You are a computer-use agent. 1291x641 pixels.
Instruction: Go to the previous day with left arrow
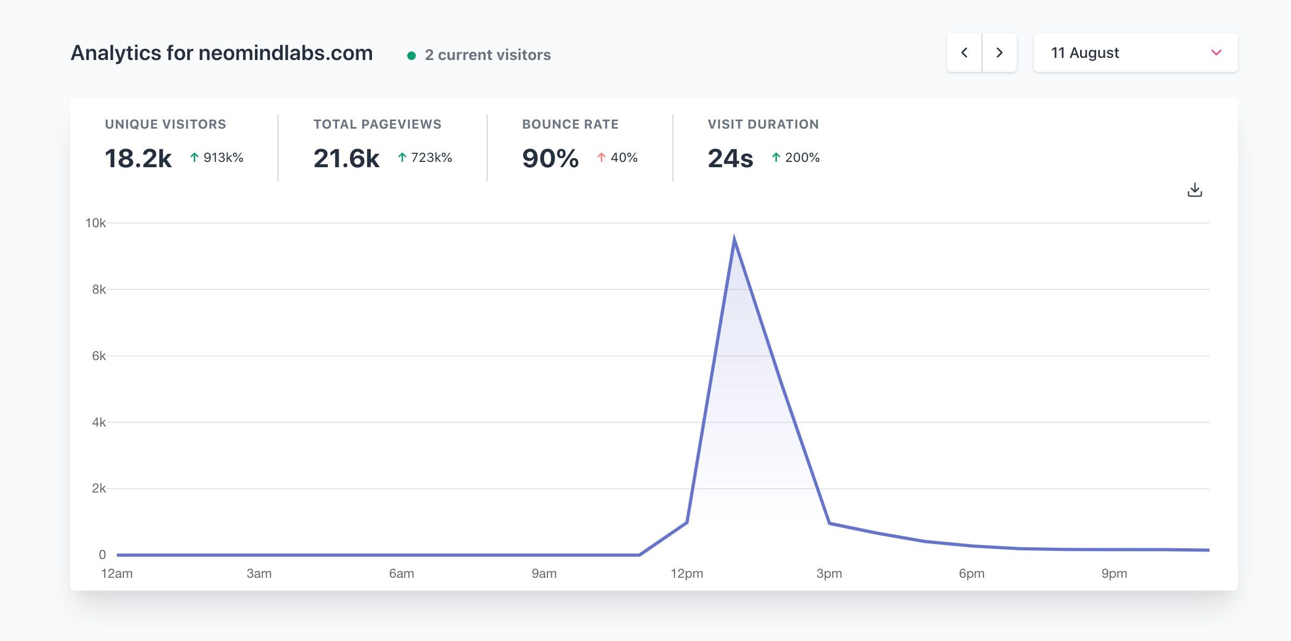pos(964,53)
